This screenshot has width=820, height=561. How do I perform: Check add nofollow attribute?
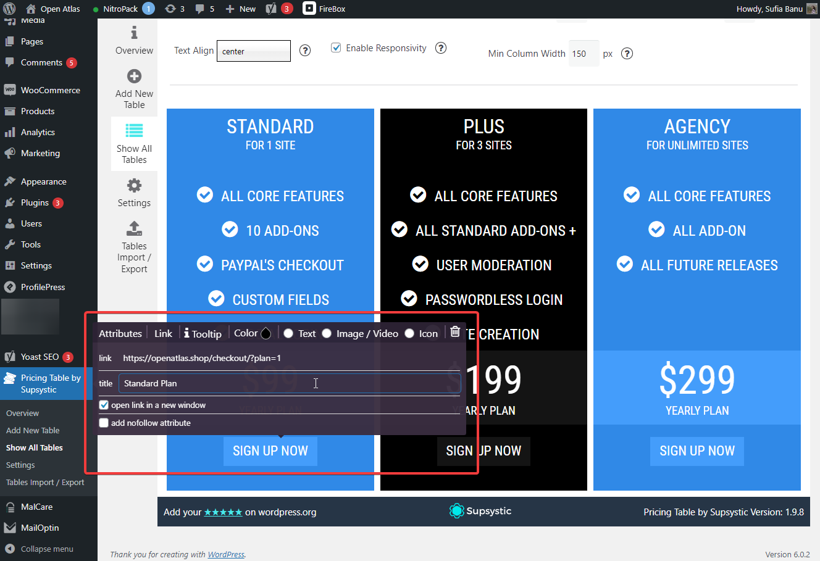(x=104, y=423)
